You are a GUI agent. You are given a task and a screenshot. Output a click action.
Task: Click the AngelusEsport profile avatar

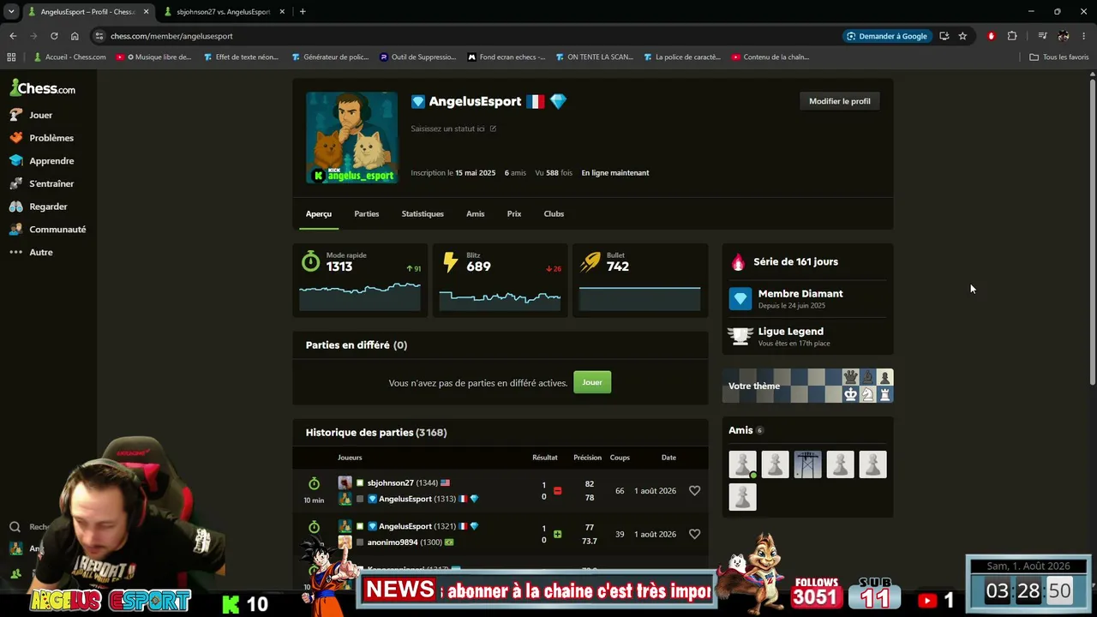(352, 137)
